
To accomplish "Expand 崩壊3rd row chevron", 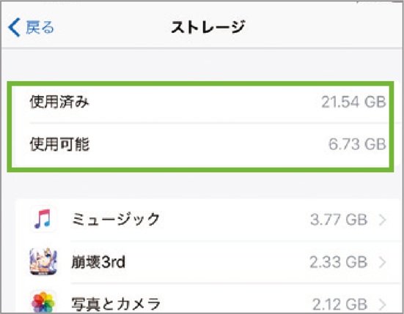I will coord(383,262).
